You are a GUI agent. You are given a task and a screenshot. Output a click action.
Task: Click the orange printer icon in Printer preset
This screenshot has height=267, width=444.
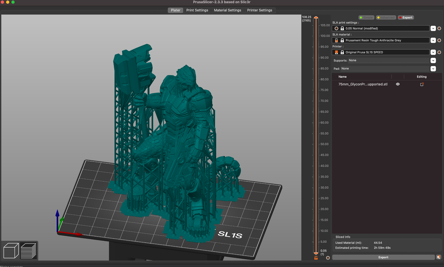336,52
